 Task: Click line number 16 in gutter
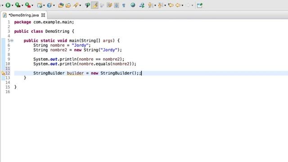coord(8,92)
